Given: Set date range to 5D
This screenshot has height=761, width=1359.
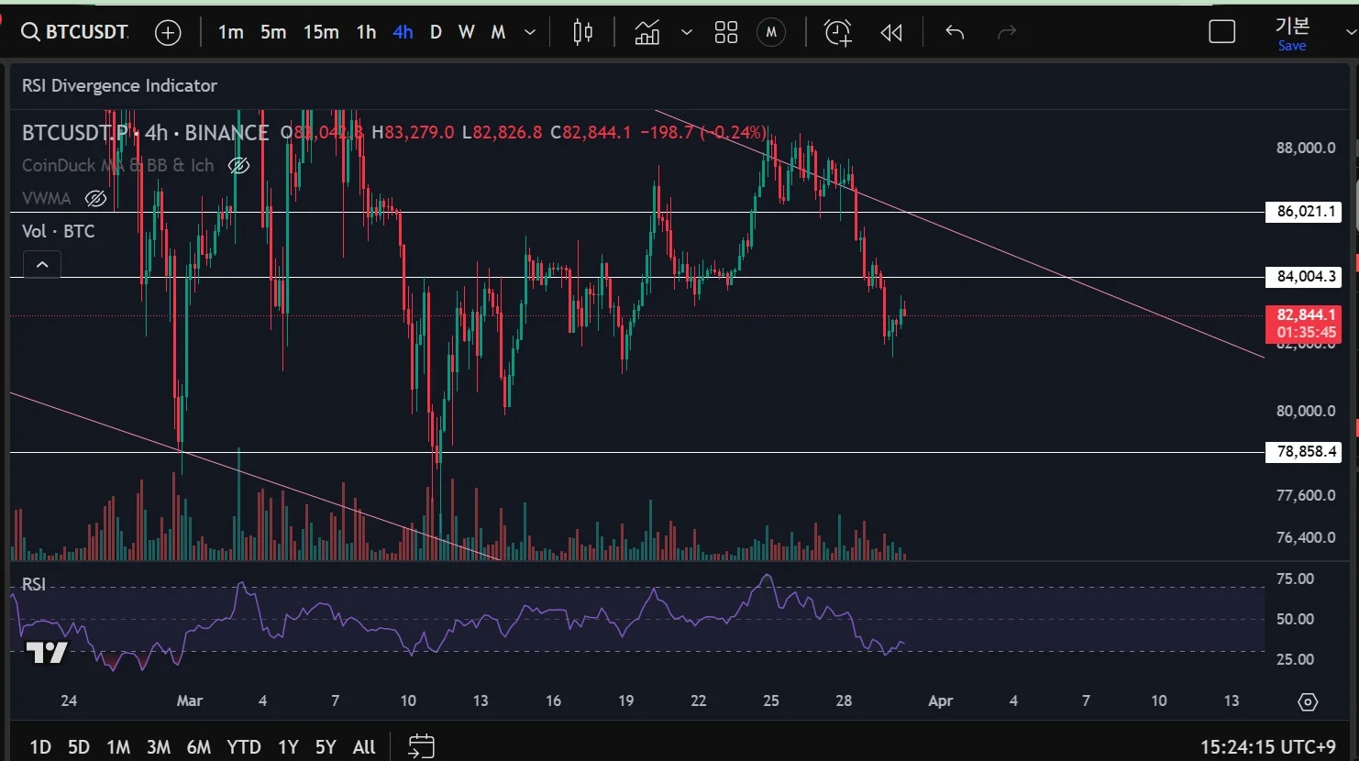Looking at the screenshot, I should [79, 746].
